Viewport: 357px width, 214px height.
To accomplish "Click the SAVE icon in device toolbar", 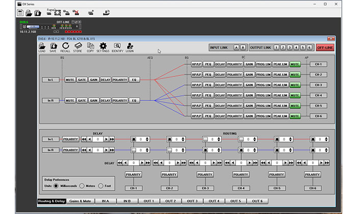I will pos(53,46).
